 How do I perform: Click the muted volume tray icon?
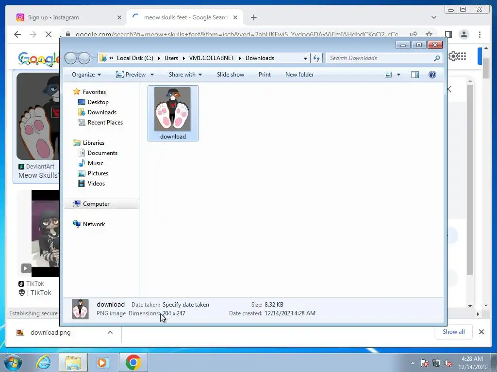[448, 363]
